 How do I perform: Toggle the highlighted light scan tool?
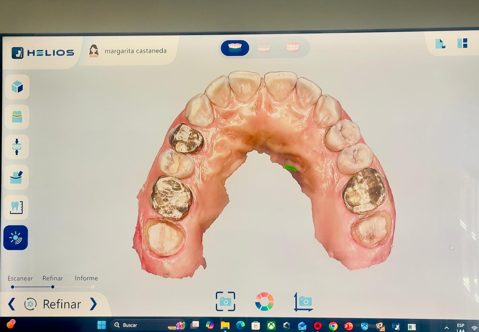click(16, 238)
